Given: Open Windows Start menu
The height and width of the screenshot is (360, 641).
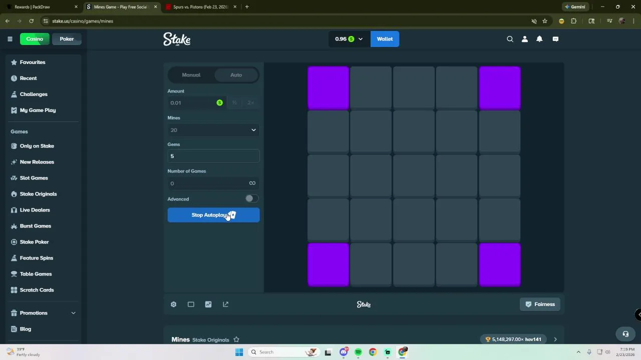Looking at the screenshot, I should click(x=239, y=352).
